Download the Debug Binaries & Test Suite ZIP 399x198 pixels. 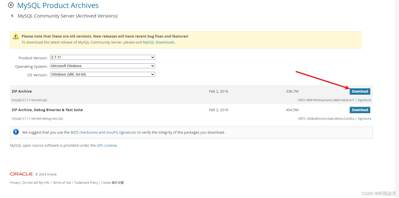pyautogui.click(x=360, y=110)
